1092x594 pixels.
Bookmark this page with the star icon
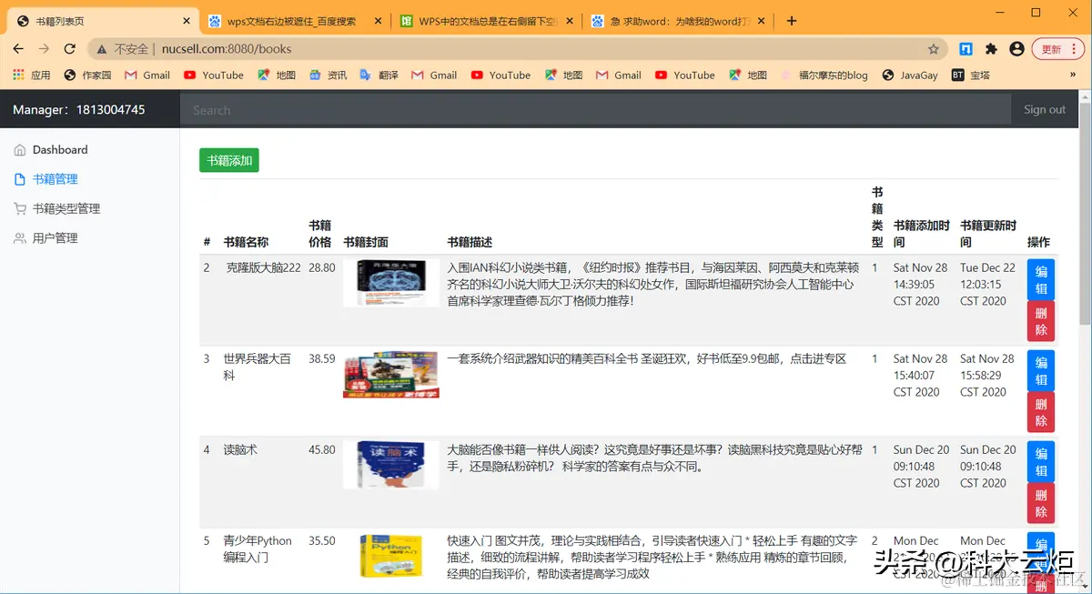[x=934, y=49]
